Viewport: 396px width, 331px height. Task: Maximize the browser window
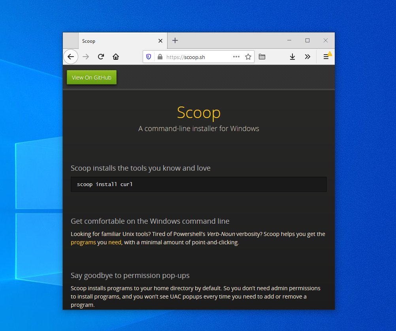point(307,40)
